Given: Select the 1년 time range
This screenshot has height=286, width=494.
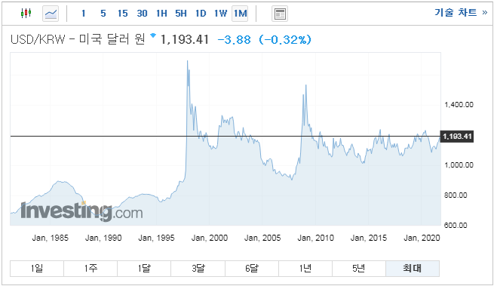Looking at the screenshot, I should pos(305,269).
